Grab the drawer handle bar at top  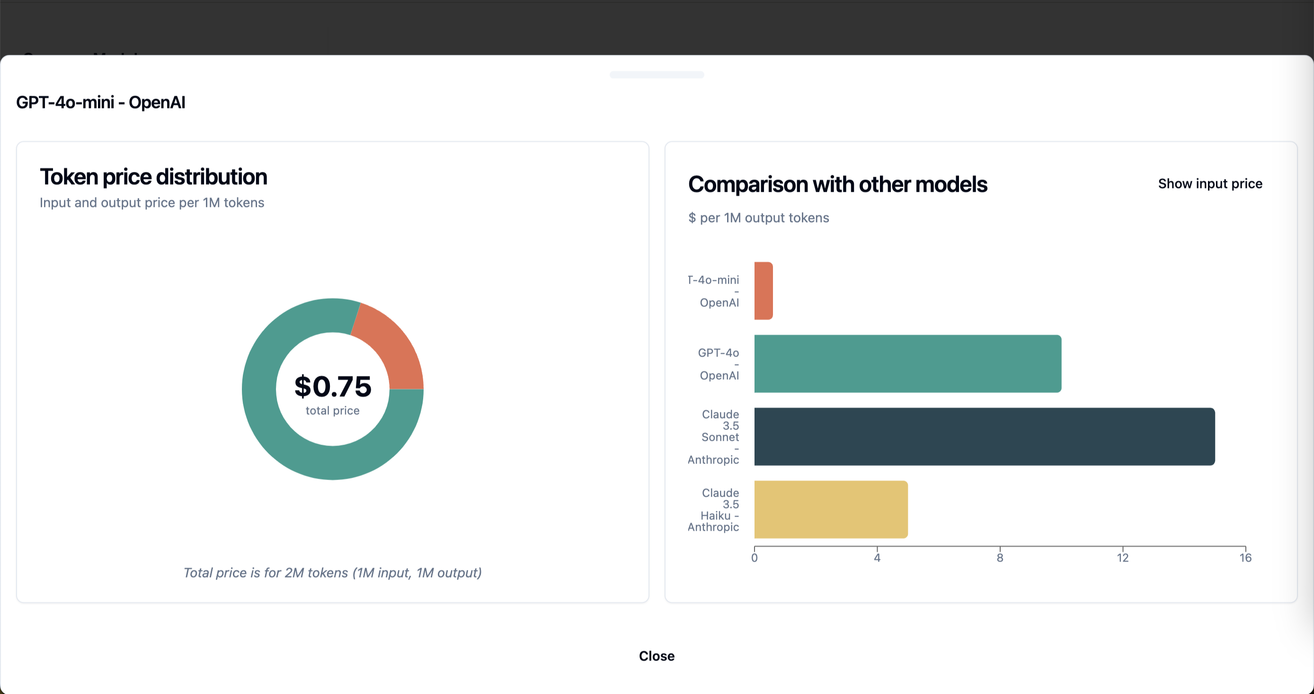point(657,74)
